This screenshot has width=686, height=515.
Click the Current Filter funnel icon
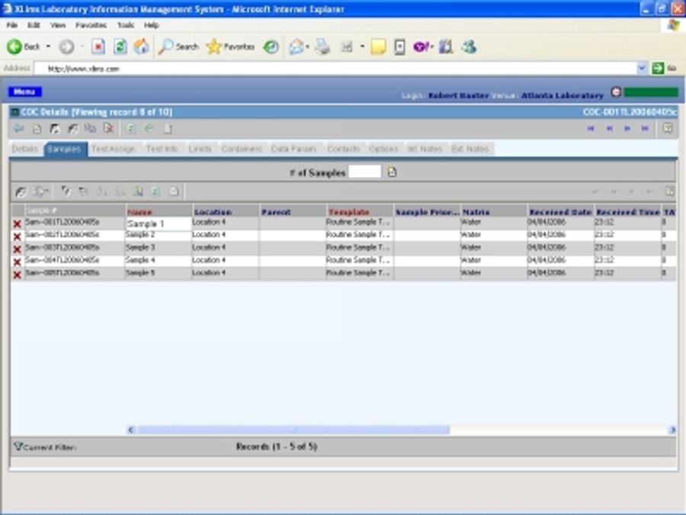[x=18, y=446]
